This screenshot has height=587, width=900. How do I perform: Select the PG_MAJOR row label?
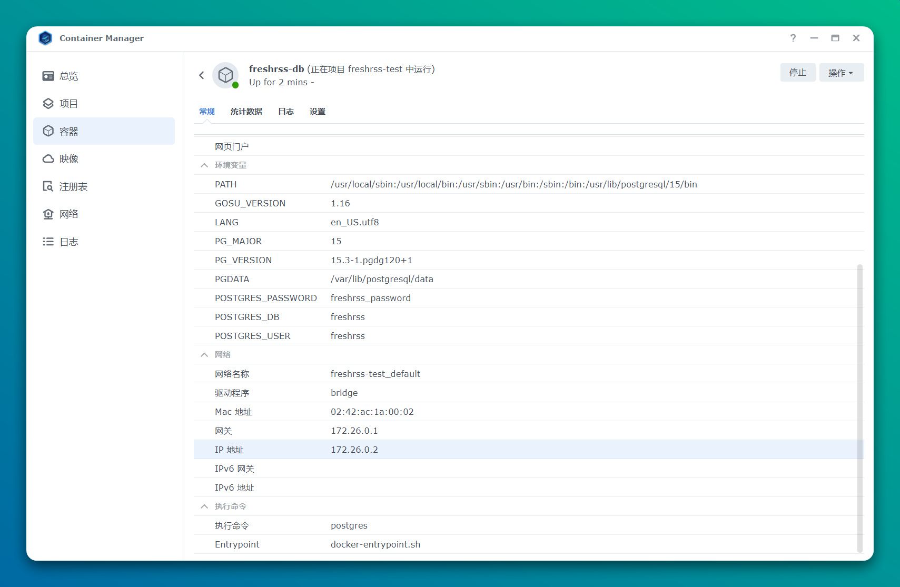click(238, 241)
